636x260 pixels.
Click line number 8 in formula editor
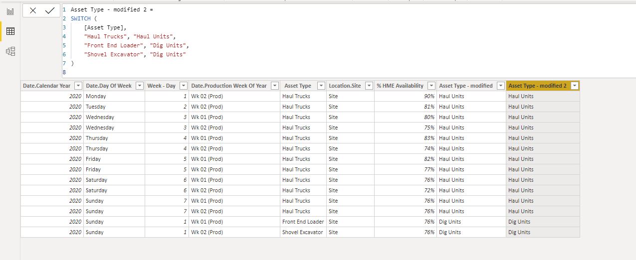[x=64, y=72]
